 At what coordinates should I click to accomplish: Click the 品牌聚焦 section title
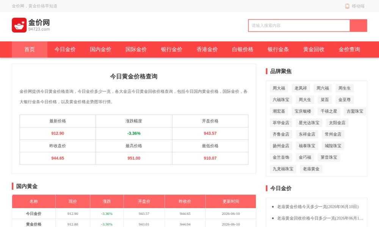pos(280,72)
